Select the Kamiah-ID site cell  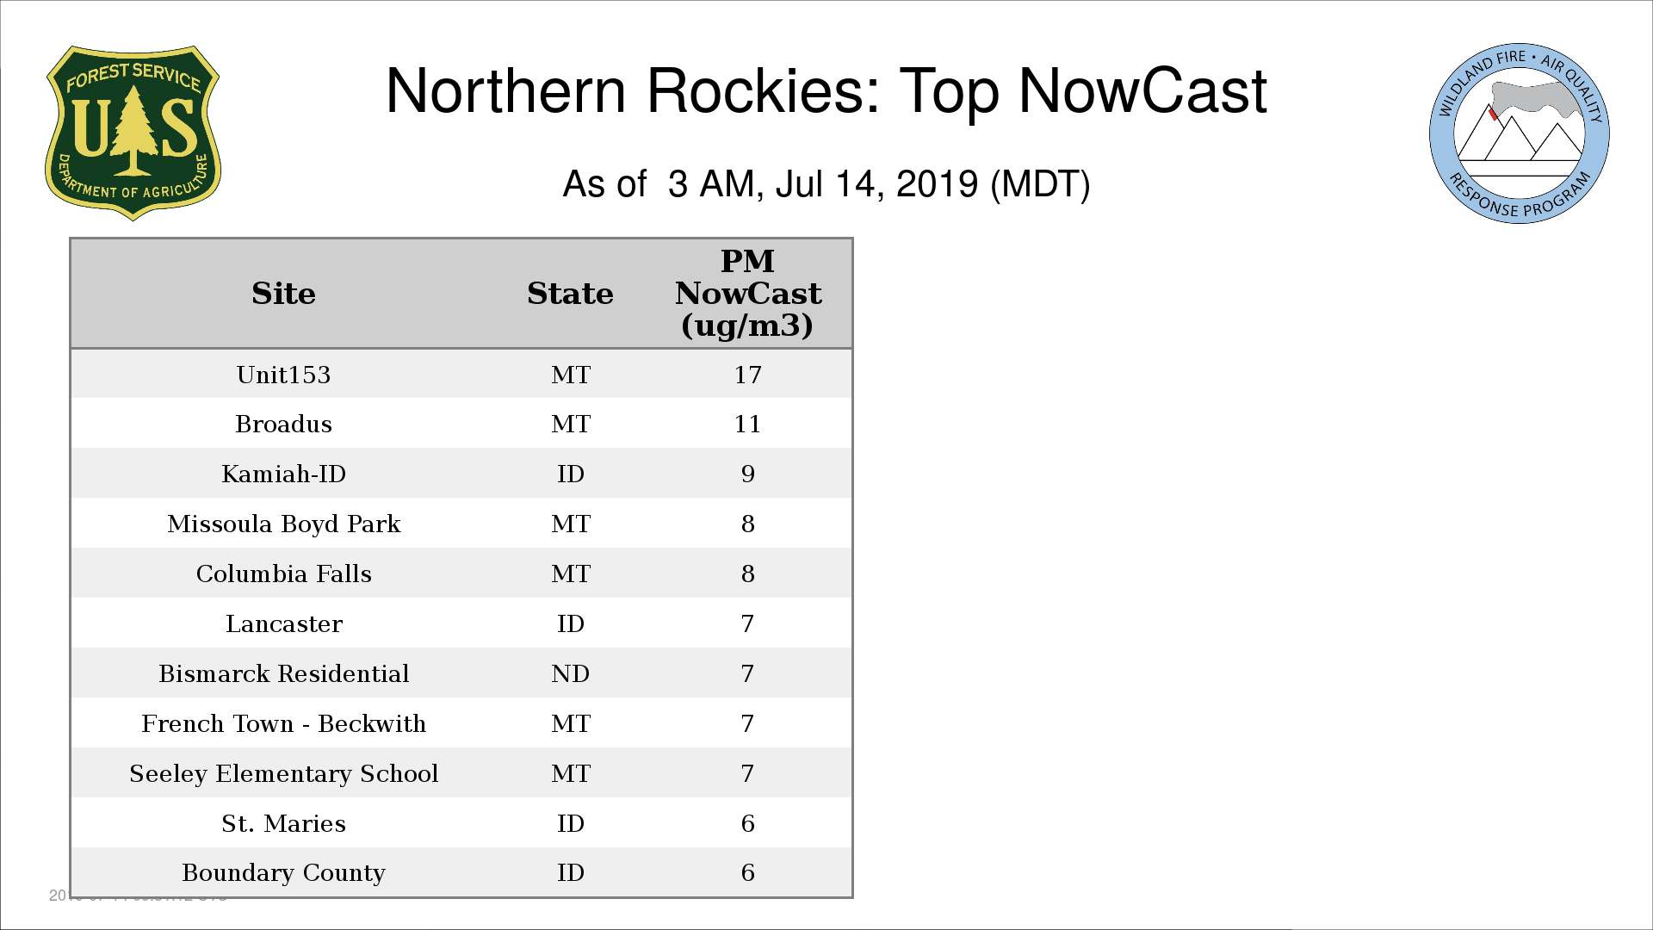point(283,474)
